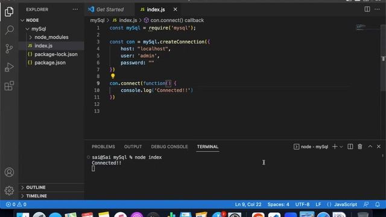The width and height of the screenshot is (386, 217).
Task: Open the Manage gear icon
Action: coord(9,190)
